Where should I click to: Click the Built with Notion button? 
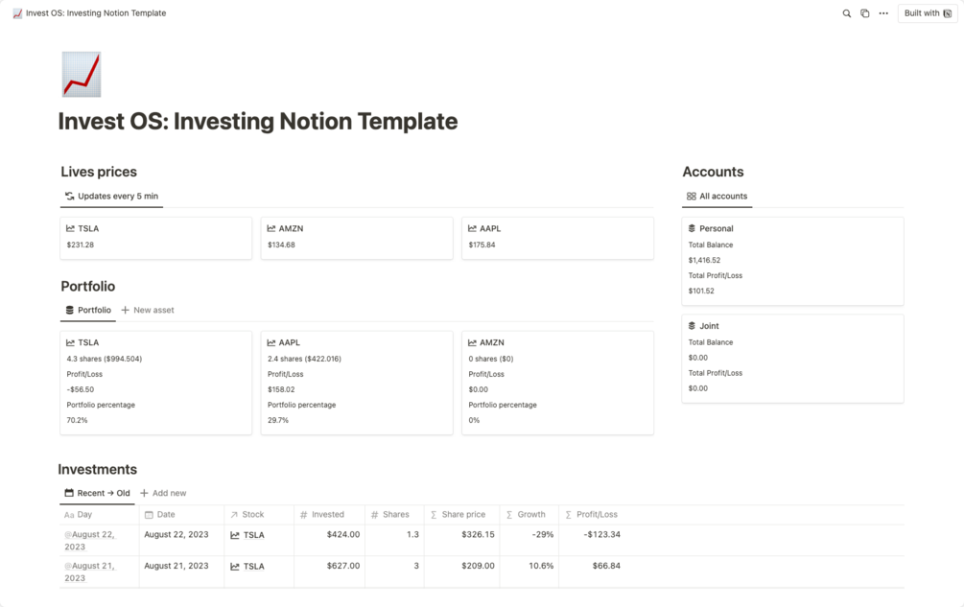(928, 13)
